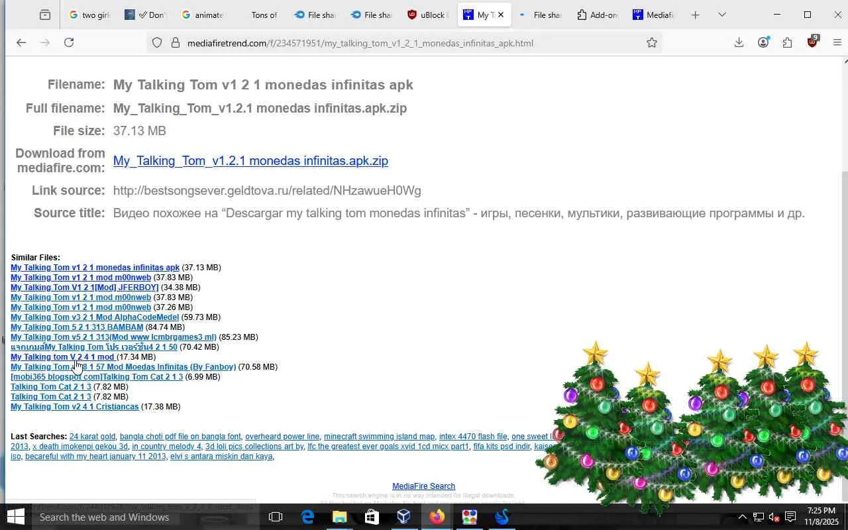Open the Store icon on the taskbar
848x530 pixels.
[x=372, y=517]
